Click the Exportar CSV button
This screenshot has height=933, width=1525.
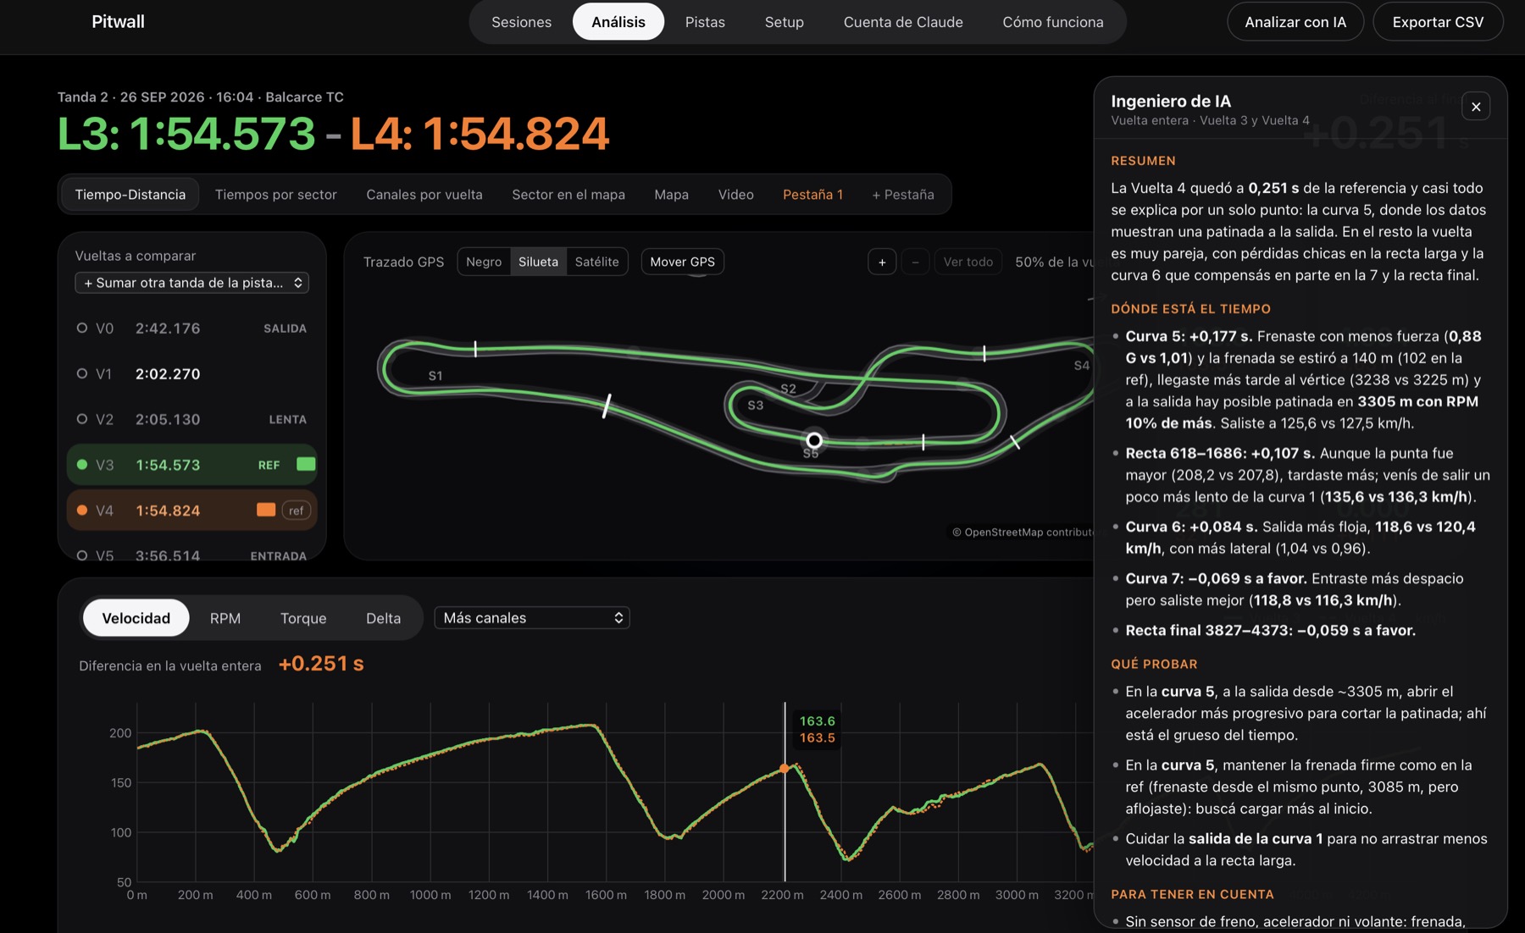pyautogui.click(x=1438, y=22)
